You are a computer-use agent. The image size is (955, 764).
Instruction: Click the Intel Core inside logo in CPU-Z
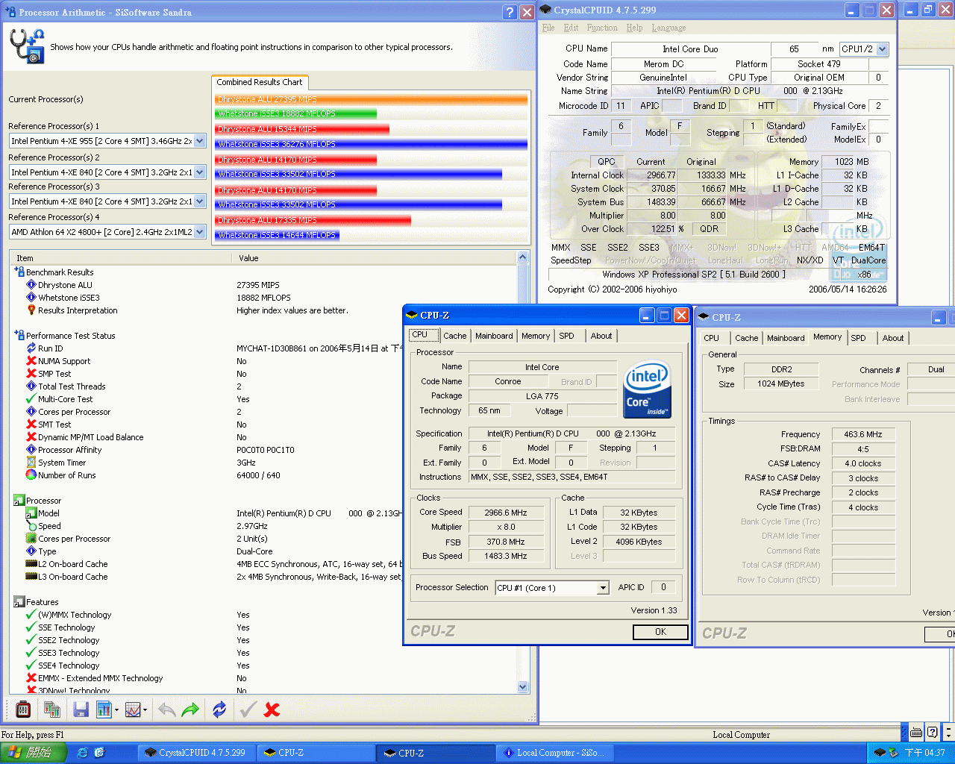647,389
